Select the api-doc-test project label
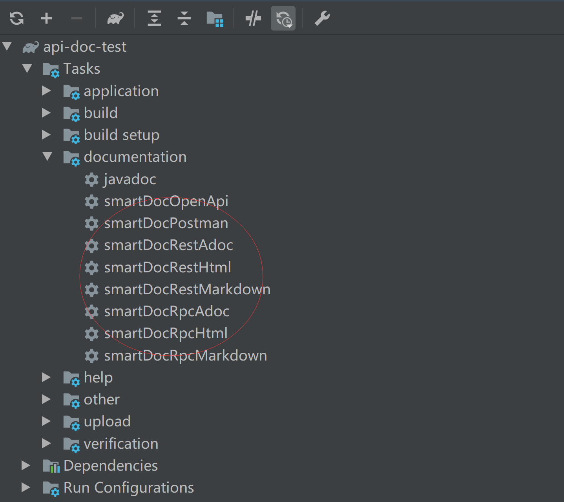564x502 pixels. pos(85,47)
